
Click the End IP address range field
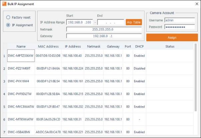coord(110,22)
